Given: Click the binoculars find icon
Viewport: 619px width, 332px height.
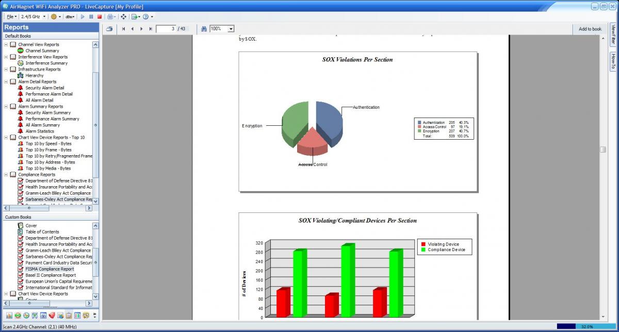Looking at the screenshot, I should tap(204, 29).
